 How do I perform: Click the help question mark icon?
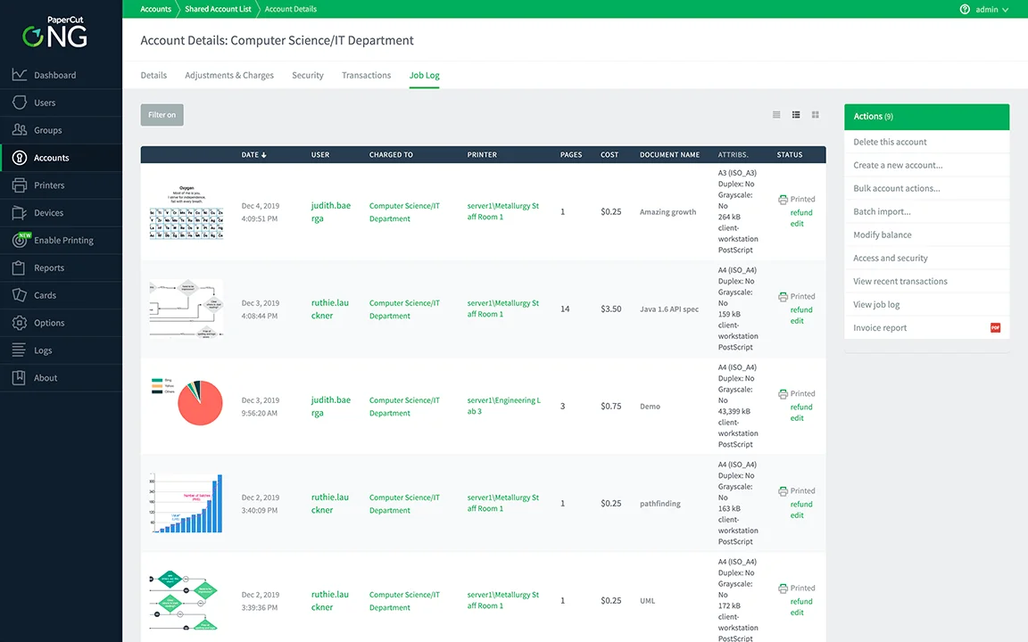point(965,9)
